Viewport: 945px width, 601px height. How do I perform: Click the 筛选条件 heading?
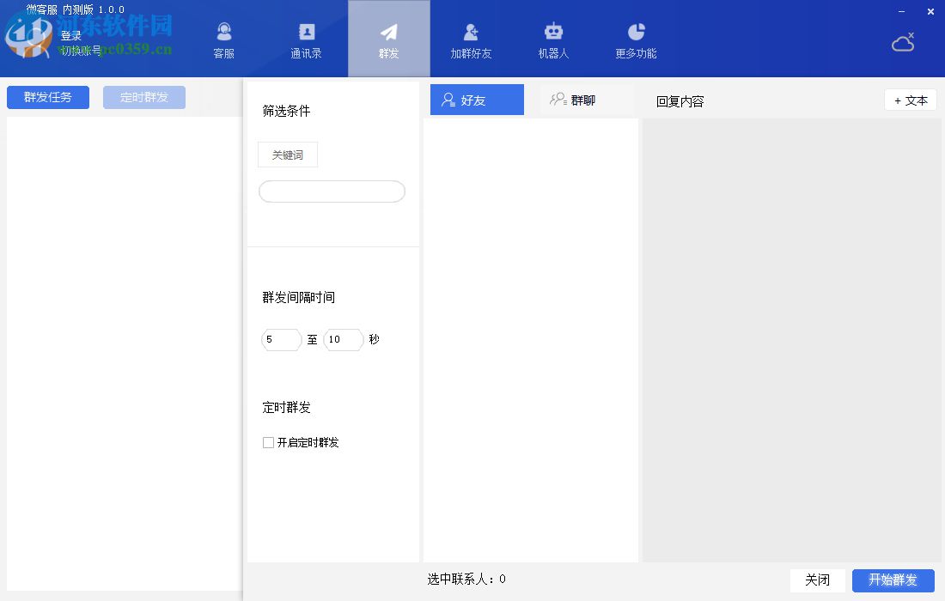pos(286,111)
